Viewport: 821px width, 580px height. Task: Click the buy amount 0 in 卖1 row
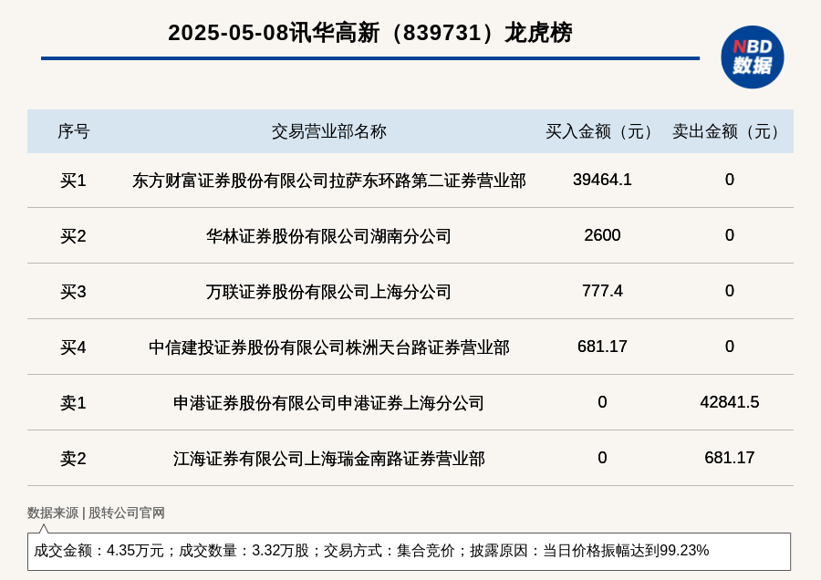(x=602, y=402)
